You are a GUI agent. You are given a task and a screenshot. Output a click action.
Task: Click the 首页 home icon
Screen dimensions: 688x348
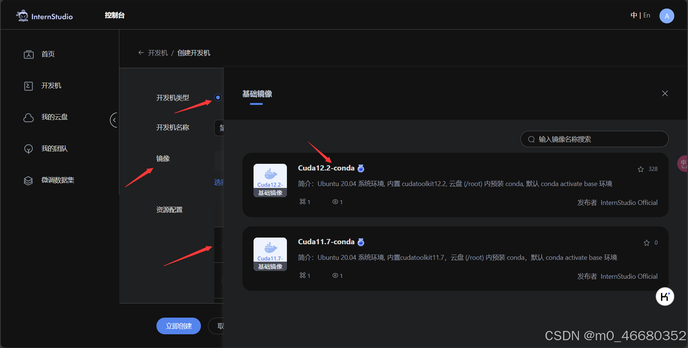coord(29,54)
